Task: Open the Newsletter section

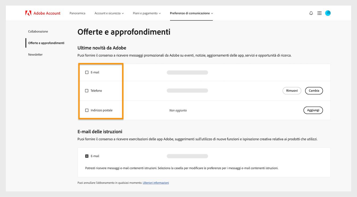Action: point(35,54)
